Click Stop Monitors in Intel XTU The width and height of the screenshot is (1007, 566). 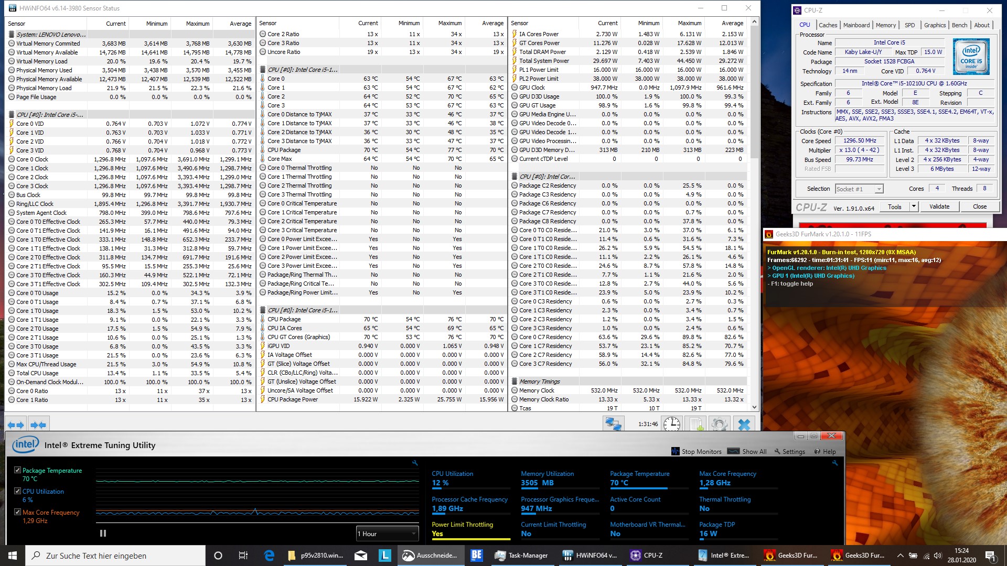pos(697,451)
